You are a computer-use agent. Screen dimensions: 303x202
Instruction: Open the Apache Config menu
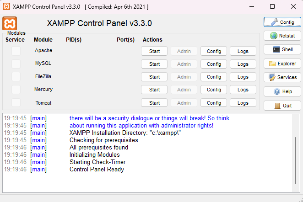tap(214, 51)
